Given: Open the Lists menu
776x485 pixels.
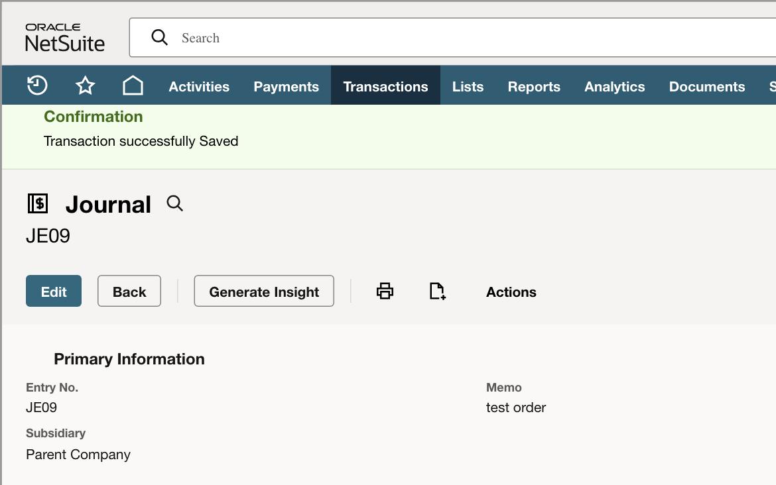Looking at the screenshot, I should pyautogui.click(x=468, y=87).
